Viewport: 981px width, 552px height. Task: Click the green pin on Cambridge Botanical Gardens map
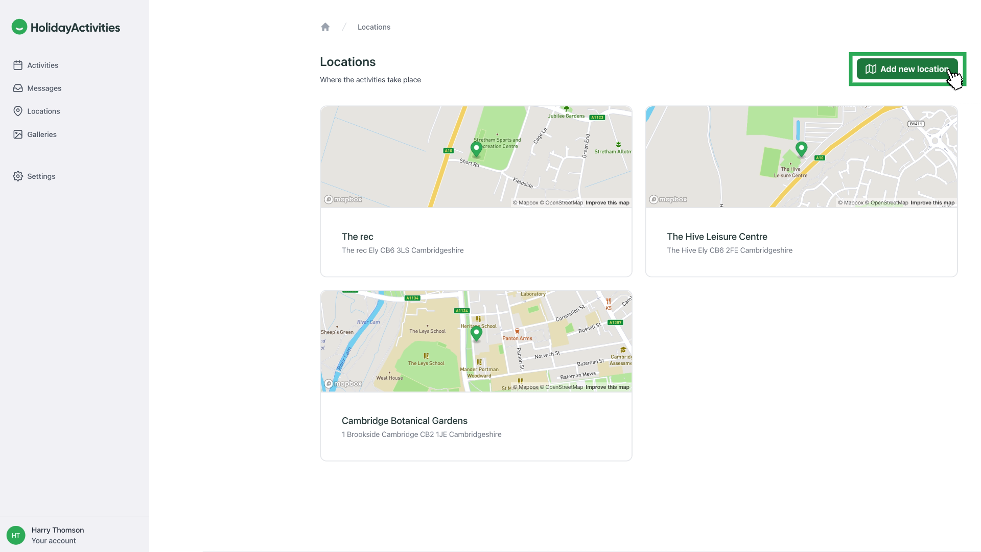[476, 333]
